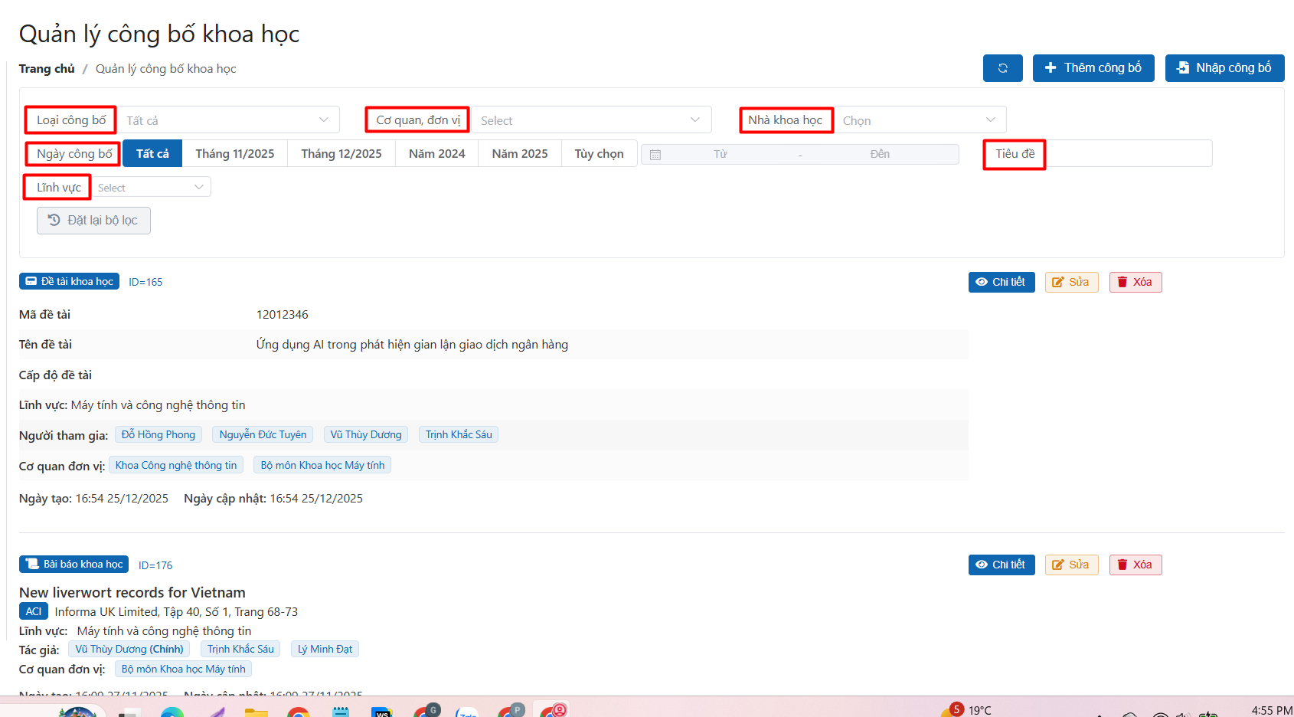This screenshot has height=717, width=1294.
Task: Click the Nhập công bố import button
Action: 1224,68
